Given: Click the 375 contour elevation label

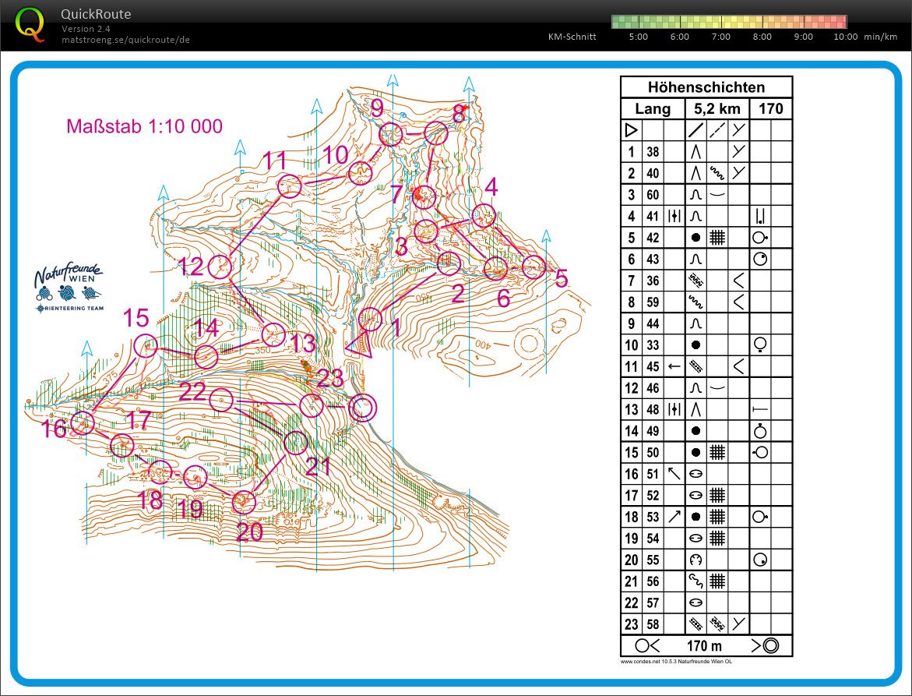Looking at the screenshot, I should (109, 379).
